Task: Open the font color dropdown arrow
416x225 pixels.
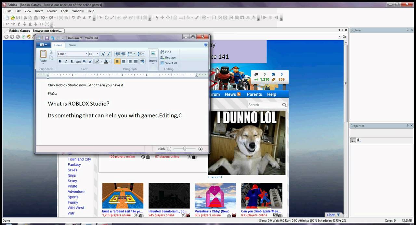Action: click(110, 61)
